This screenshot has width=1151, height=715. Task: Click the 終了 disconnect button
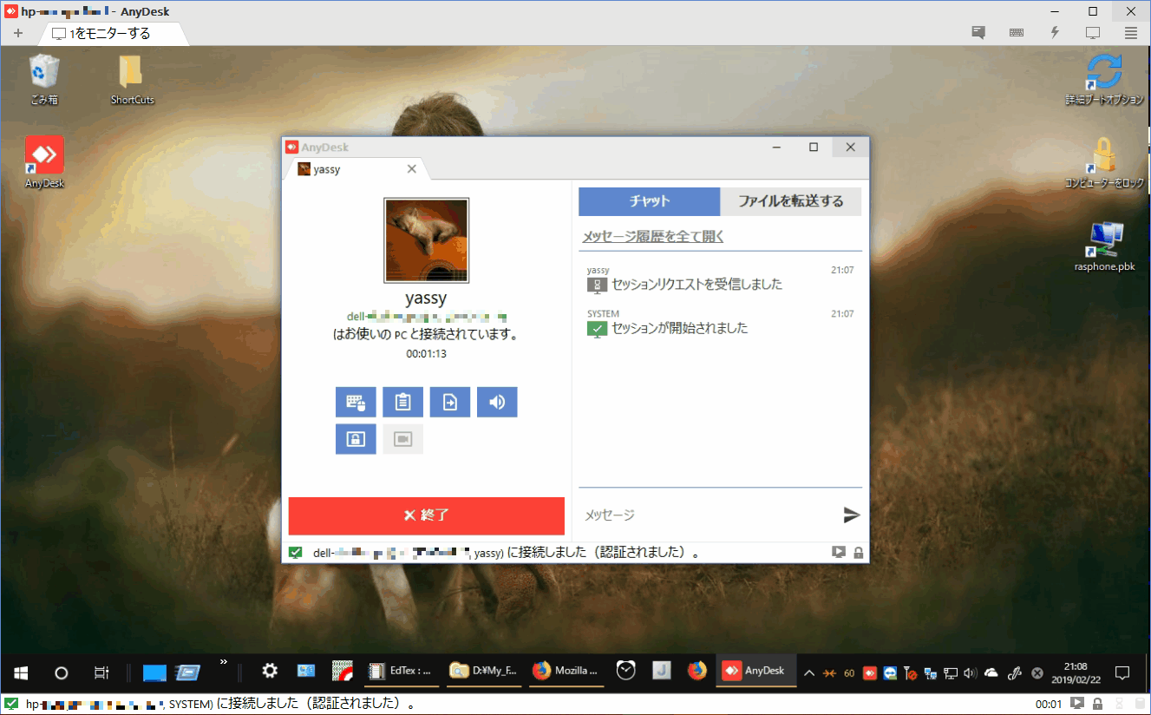[426, 515]
